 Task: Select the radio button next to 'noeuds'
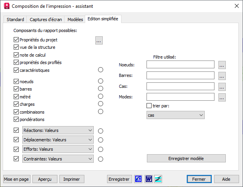point(100,81)
